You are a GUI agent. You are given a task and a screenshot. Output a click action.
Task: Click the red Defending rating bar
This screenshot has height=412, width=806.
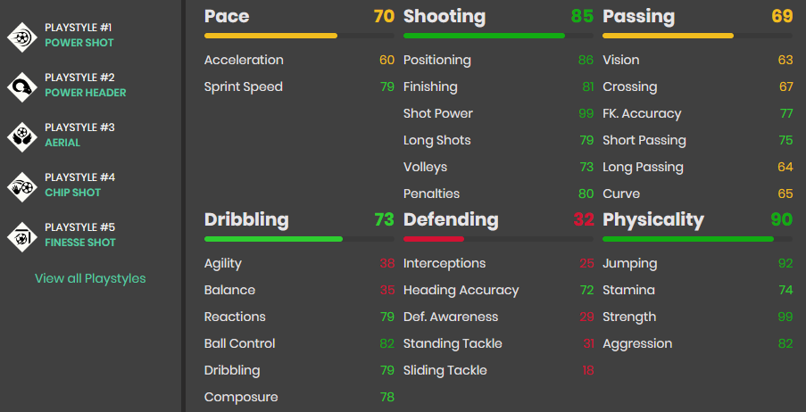[498, 239]
